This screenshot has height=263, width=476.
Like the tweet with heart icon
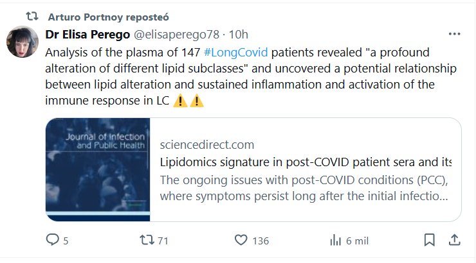[x=241, y=240]
